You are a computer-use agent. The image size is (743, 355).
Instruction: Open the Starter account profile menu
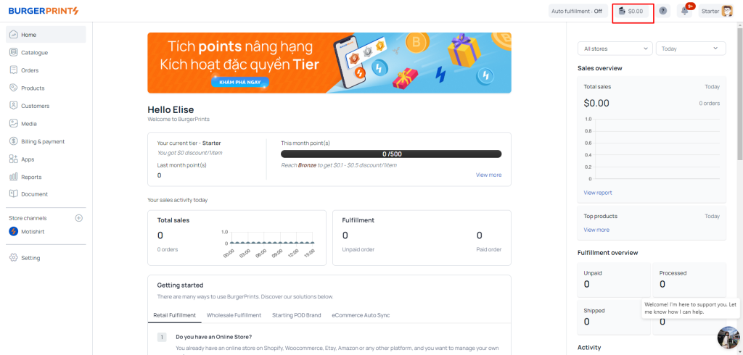point(716,11)
